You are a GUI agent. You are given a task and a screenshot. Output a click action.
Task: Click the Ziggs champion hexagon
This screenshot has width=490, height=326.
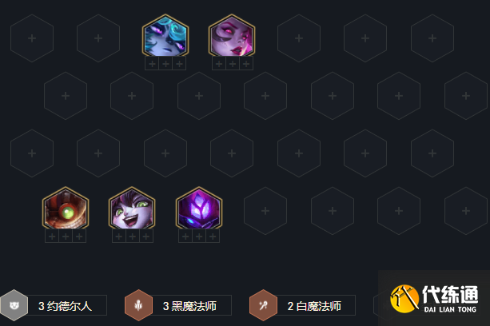[66, 209]
